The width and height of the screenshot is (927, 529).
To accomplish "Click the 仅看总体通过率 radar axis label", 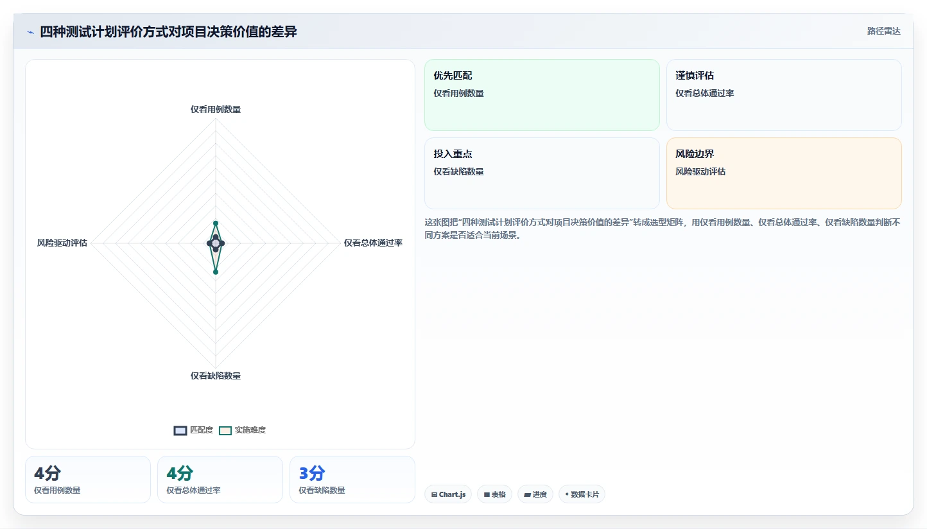I will (373, 243).
